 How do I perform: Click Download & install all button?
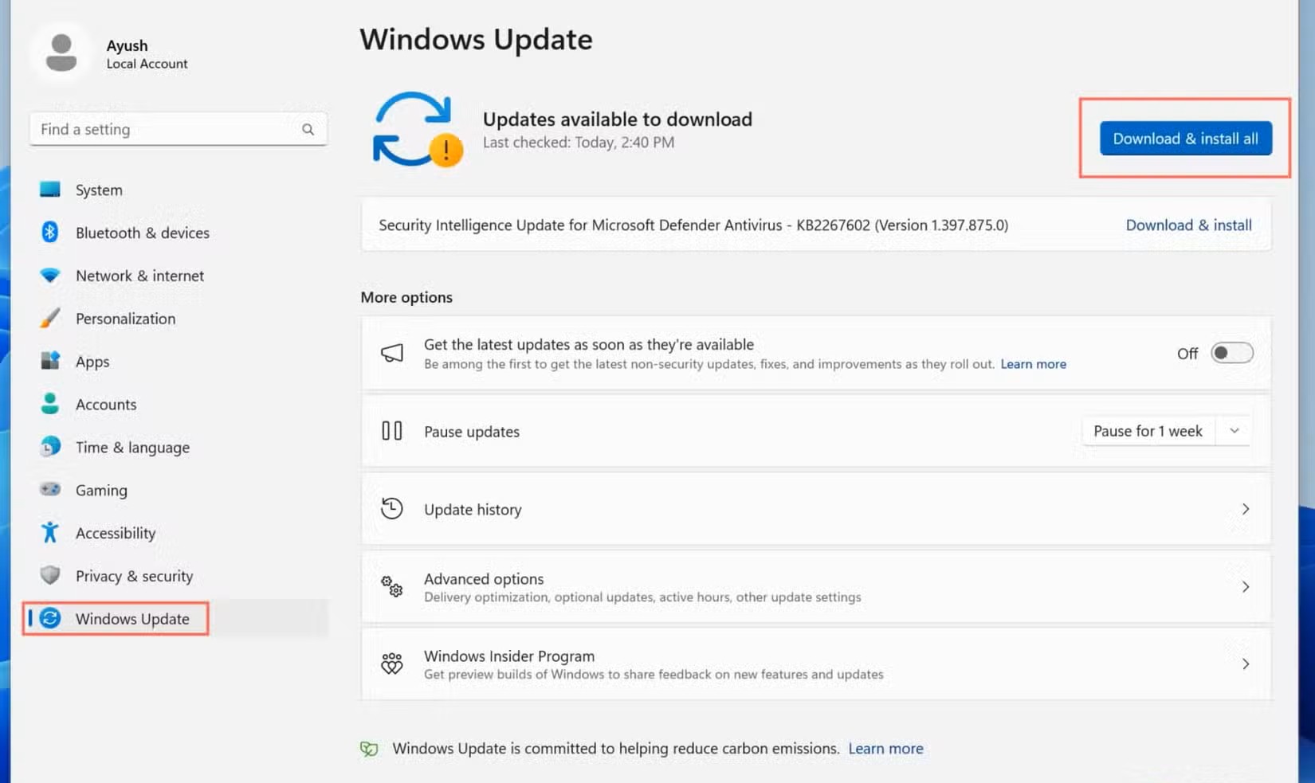(1184, 138)
